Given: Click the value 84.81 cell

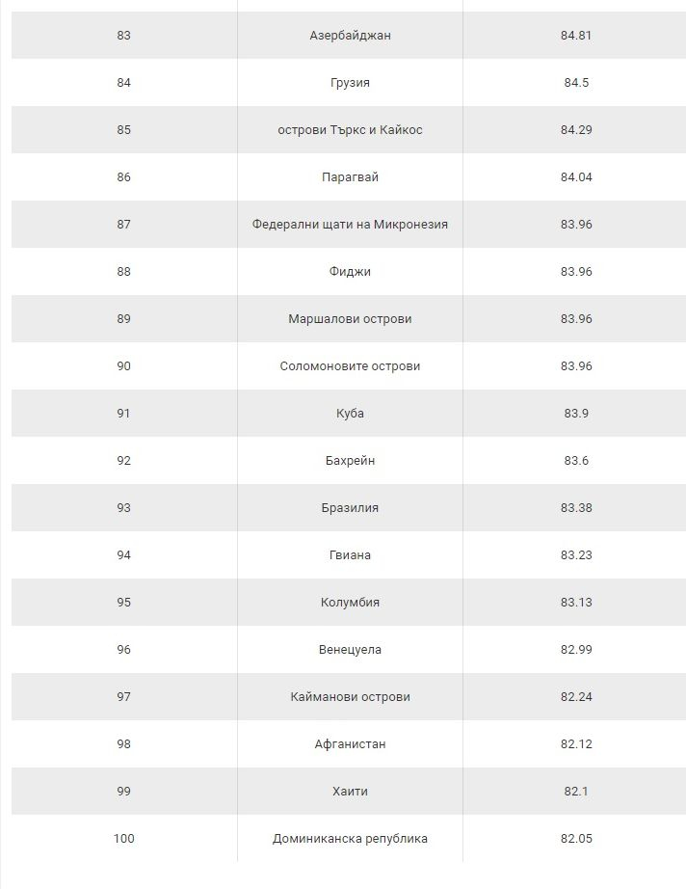Looking at the screenshot, I should click(576, 35).
